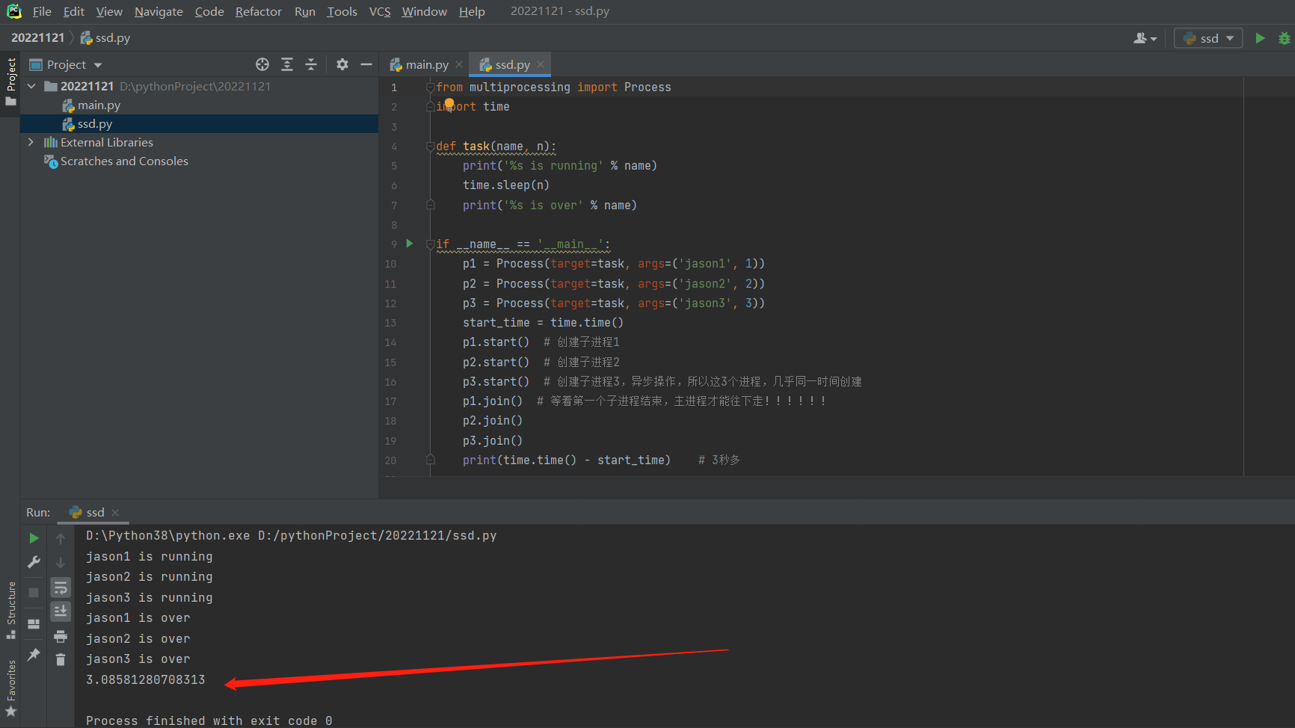
Task: Click the 'jason1 is running' console line
Action: (x=149, y=557)
